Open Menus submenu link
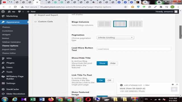 5,38
